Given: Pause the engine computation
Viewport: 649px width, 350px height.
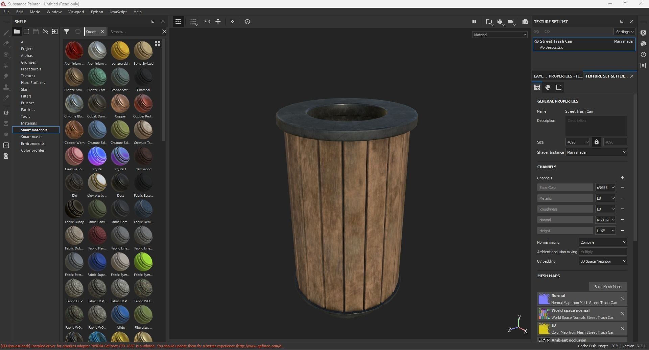Looking at the screenshot, I should click(x=474, y=22).
